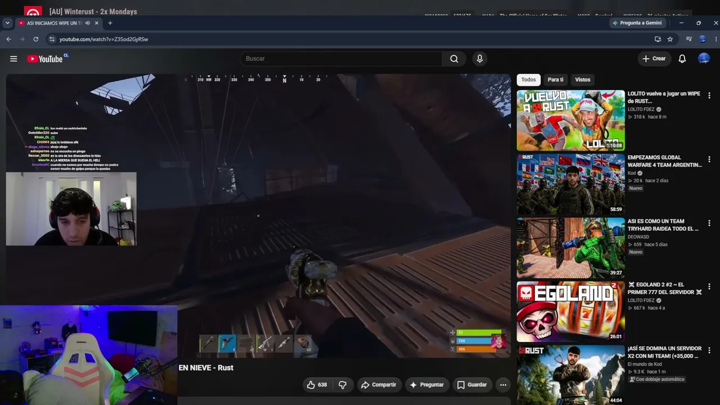This screenshot has width=720, height=405.
Task: Click the Crear button
Action: coord(654,58)
